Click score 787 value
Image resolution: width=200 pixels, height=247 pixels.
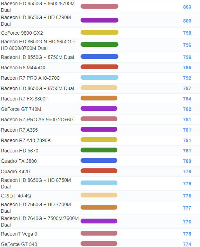click(187, 88)
